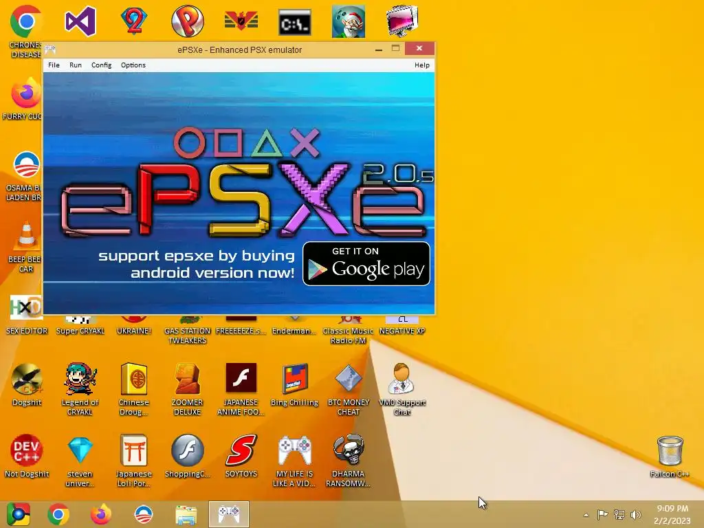Open the Run menu in ePSXe
The width and height of the screenshot is (704, 528).
tap(76, 65)
